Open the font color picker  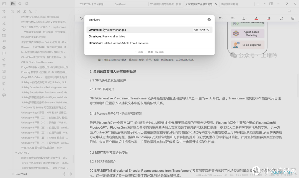click(x=256, y=18)
